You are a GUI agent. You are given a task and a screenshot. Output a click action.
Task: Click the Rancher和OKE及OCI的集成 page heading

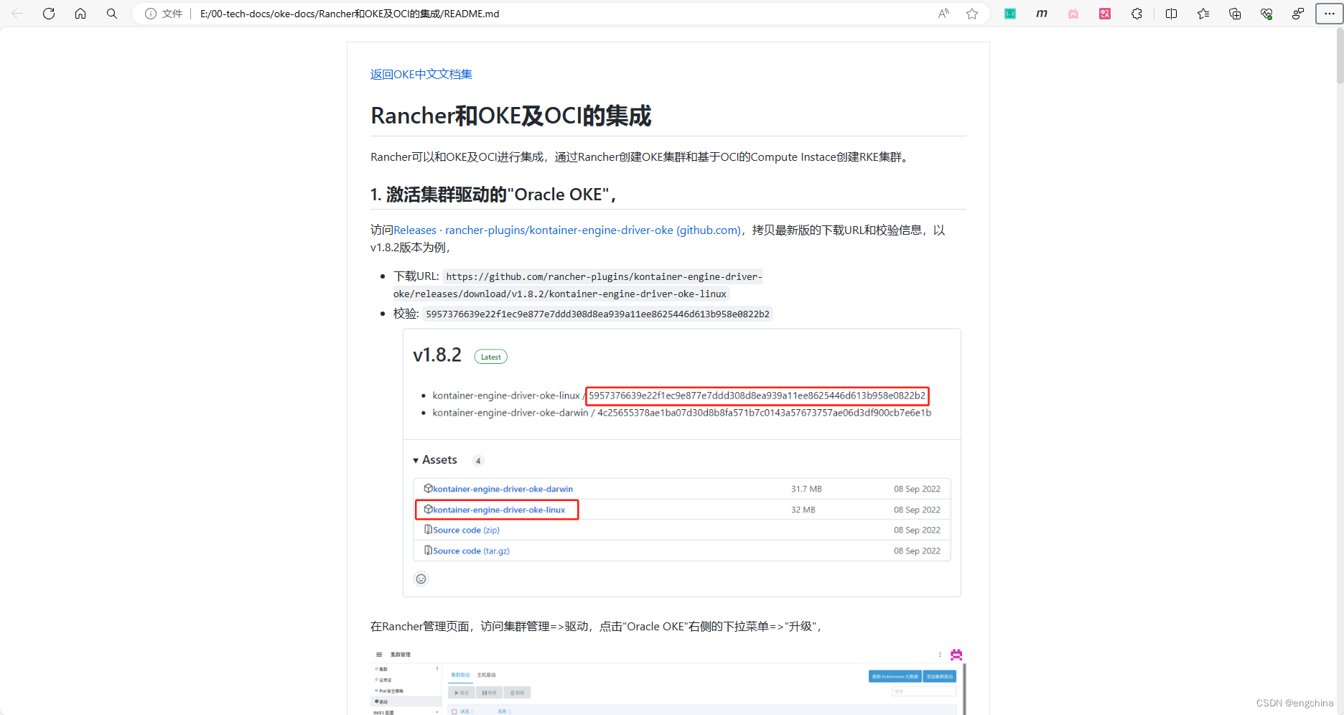point(510,116)
